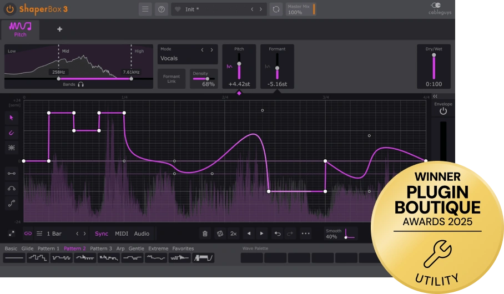Toggle the Envelope power switch

point(443,111)
